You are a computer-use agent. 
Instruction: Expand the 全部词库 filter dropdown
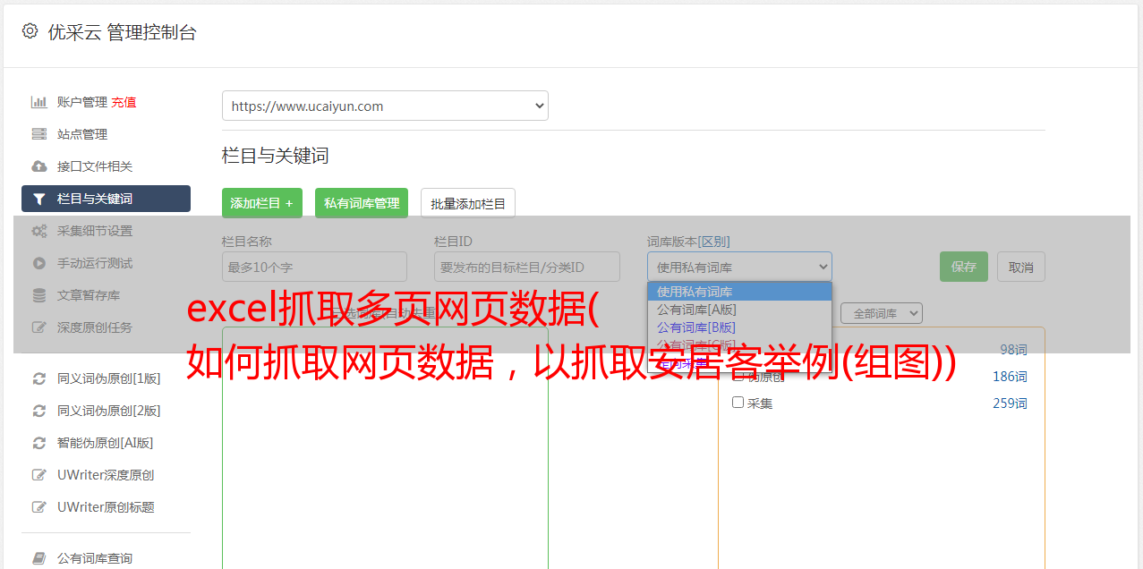(881, 313)
